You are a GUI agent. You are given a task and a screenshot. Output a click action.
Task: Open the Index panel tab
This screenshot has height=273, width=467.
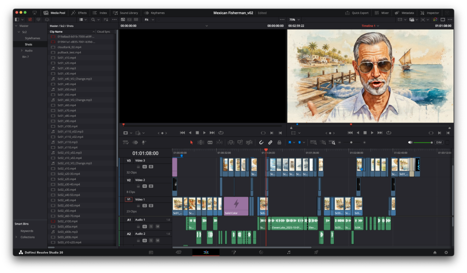[x=100, y=13]
